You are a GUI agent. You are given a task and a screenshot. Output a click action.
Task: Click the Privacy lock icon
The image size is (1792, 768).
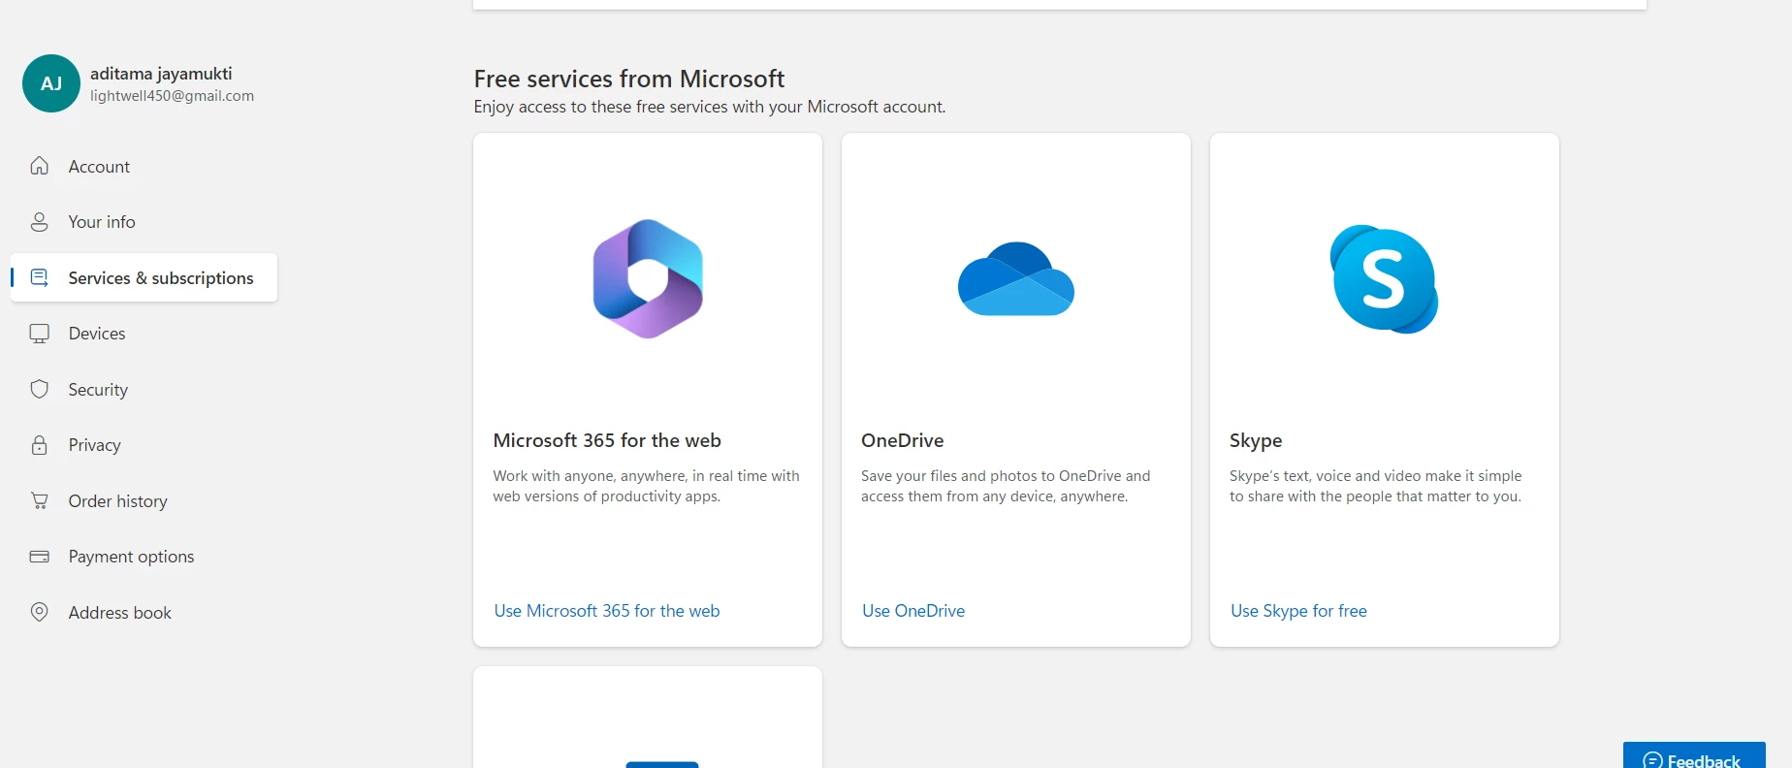click(40, 445)
